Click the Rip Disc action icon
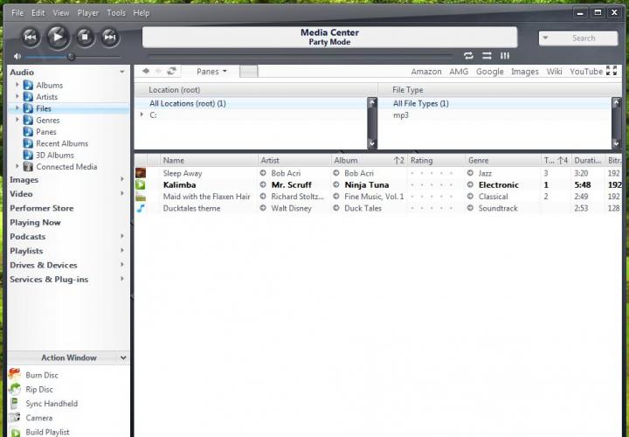 tap(15, 390)
